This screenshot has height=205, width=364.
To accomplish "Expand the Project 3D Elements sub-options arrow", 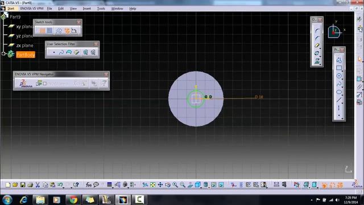I will pyautogui.click(x=321, y=64).
